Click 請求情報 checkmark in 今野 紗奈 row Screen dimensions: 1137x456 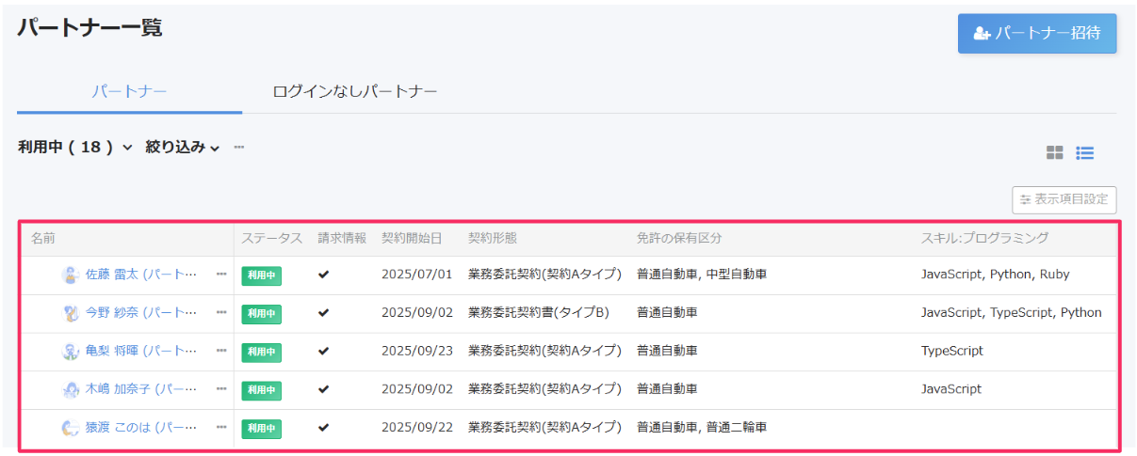pos(324,312)
